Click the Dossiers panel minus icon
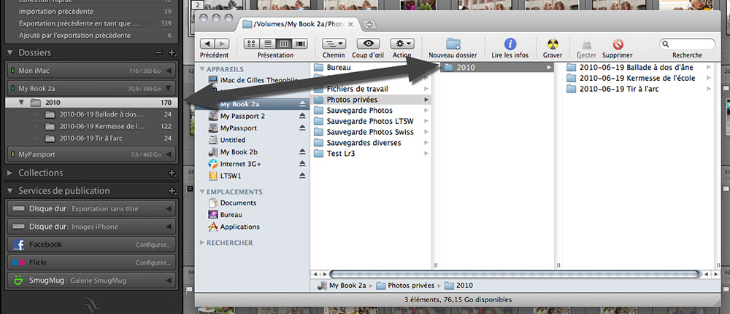The width and height of the screenshot is (730, 314). [x=159, y=53]
